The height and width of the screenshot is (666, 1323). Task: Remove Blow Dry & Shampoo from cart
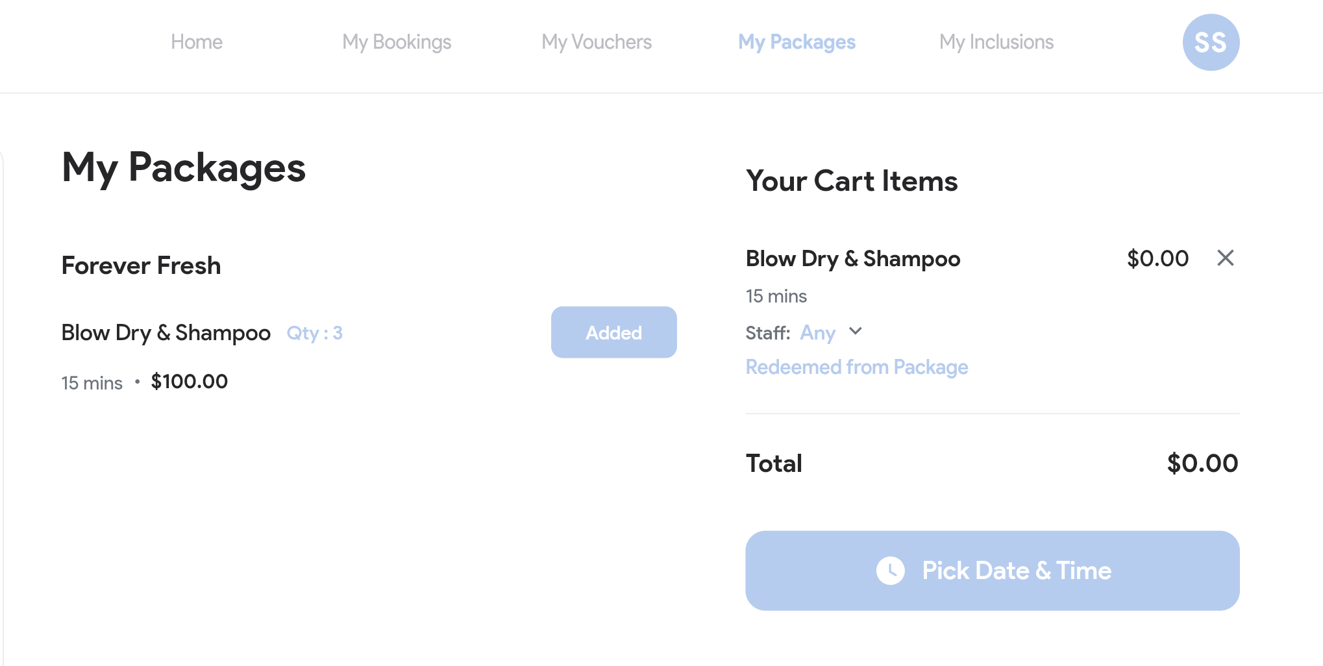[x=1225, y=258]
